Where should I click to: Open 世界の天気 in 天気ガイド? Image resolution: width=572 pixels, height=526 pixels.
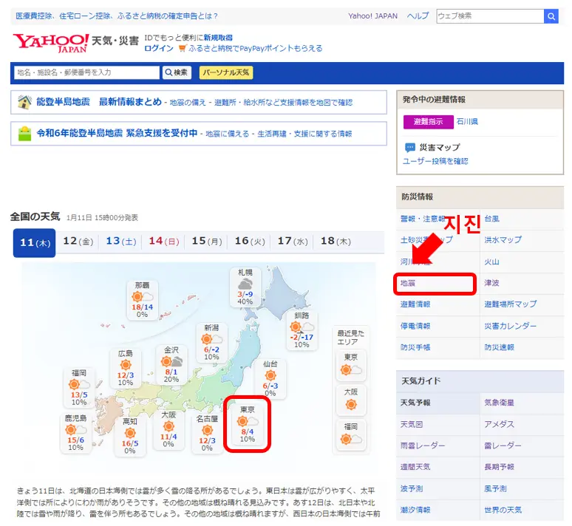[503, 510]
